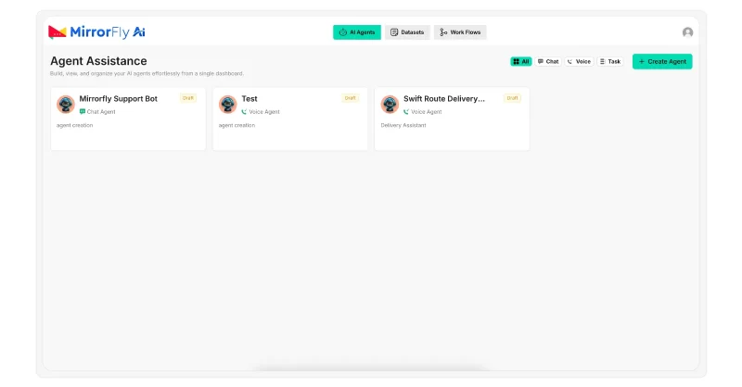Image resolution: width=742 pixels, height=387 pixels.
Task: Click the Datasets tab document icon
Action: pos(393,32)
